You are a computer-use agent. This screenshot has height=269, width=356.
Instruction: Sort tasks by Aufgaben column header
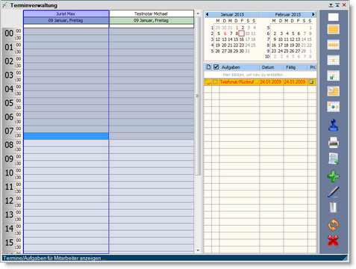(240, 67)
